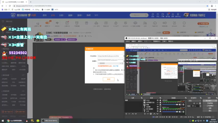The width and height of the screenshot is (218, 123).
Task: Open source properties gear in OBS sources
Action: pos(151,114)
